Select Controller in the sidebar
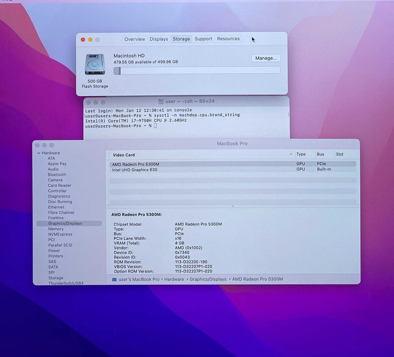This screenshot has width=394, height=357. click(57, 191)
